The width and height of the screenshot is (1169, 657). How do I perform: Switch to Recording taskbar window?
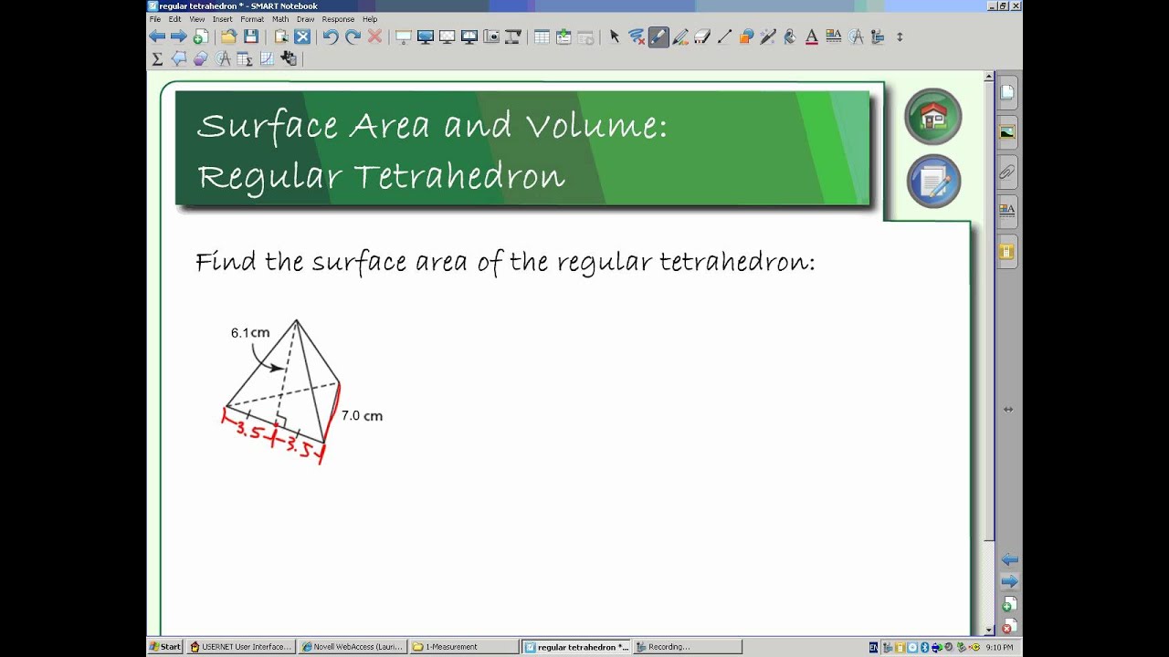(688, 647)
